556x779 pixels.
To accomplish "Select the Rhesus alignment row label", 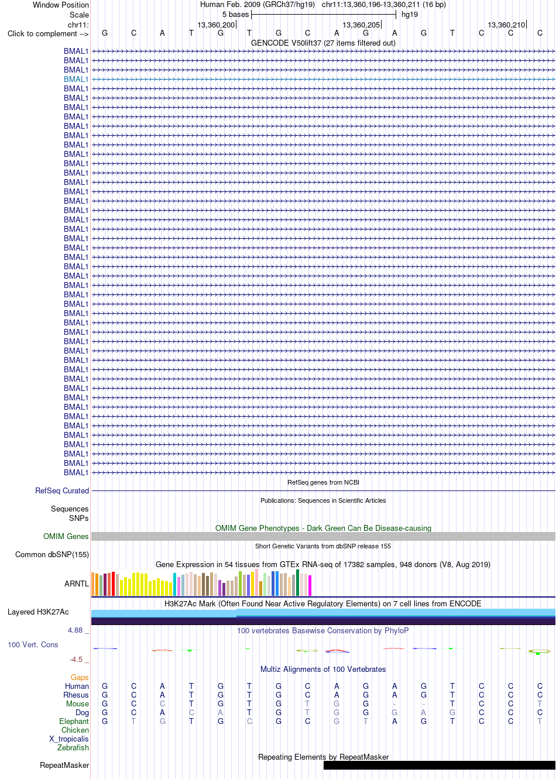I will pyautogui.click(x=76, y=695).
